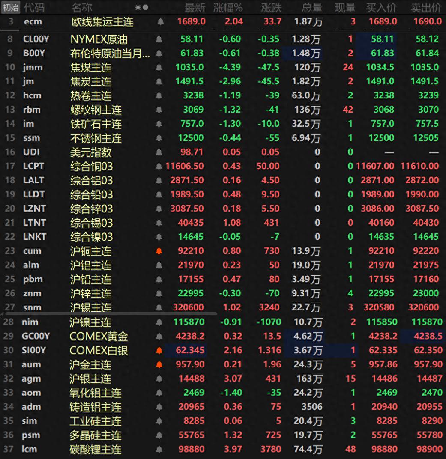The image size is (446, 459).
Task: Open the 螺纹钢主连 contract name
Action: point(96,110)
